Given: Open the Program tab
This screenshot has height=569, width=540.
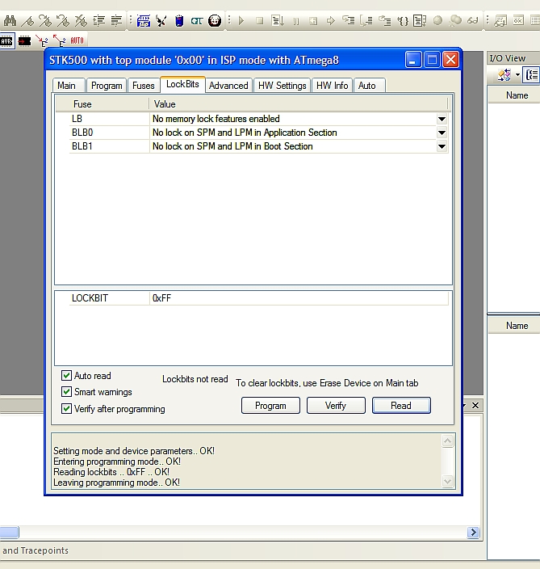Looking at the screenshot, I should pos(107,86).
